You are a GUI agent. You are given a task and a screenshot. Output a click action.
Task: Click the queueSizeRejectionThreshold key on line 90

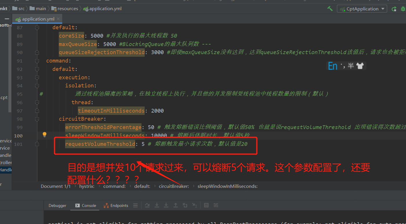(102, 52)
